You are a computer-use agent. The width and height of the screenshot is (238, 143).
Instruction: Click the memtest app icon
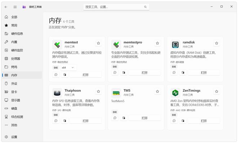click(57, 45)
